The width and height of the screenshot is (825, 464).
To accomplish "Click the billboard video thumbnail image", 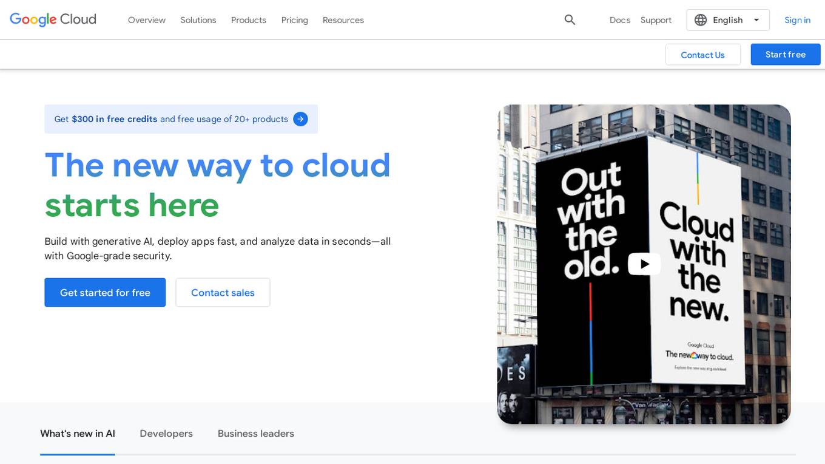I will [644, 264].
